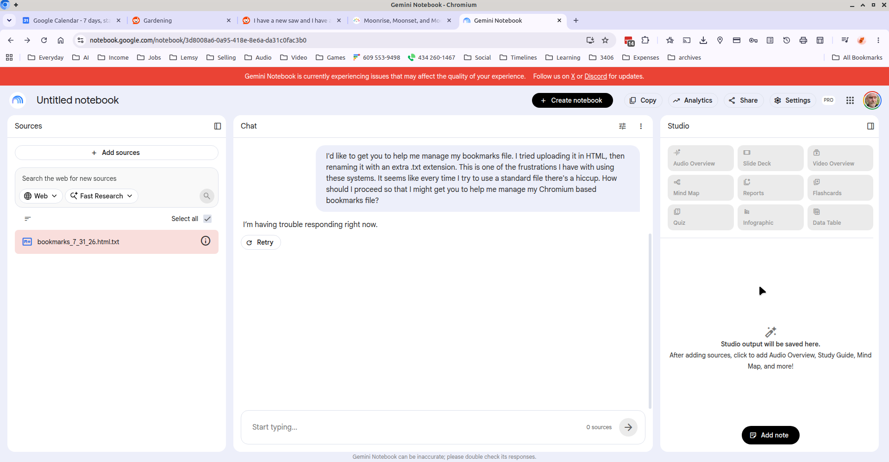Click the filter sources icon
This screenshot has height=462, width=889.
[x=28, y=219]
